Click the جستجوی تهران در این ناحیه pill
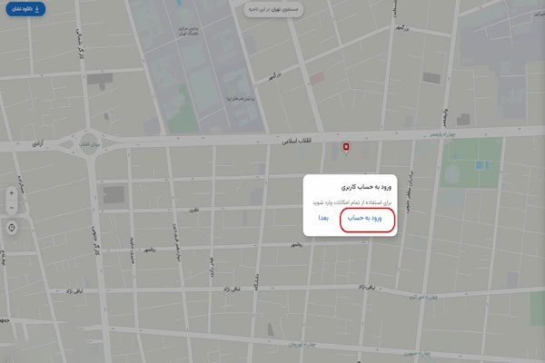 (x=273, y=9)
